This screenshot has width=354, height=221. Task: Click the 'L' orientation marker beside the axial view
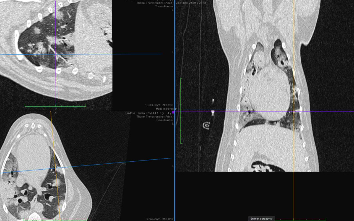pos(173,166)
